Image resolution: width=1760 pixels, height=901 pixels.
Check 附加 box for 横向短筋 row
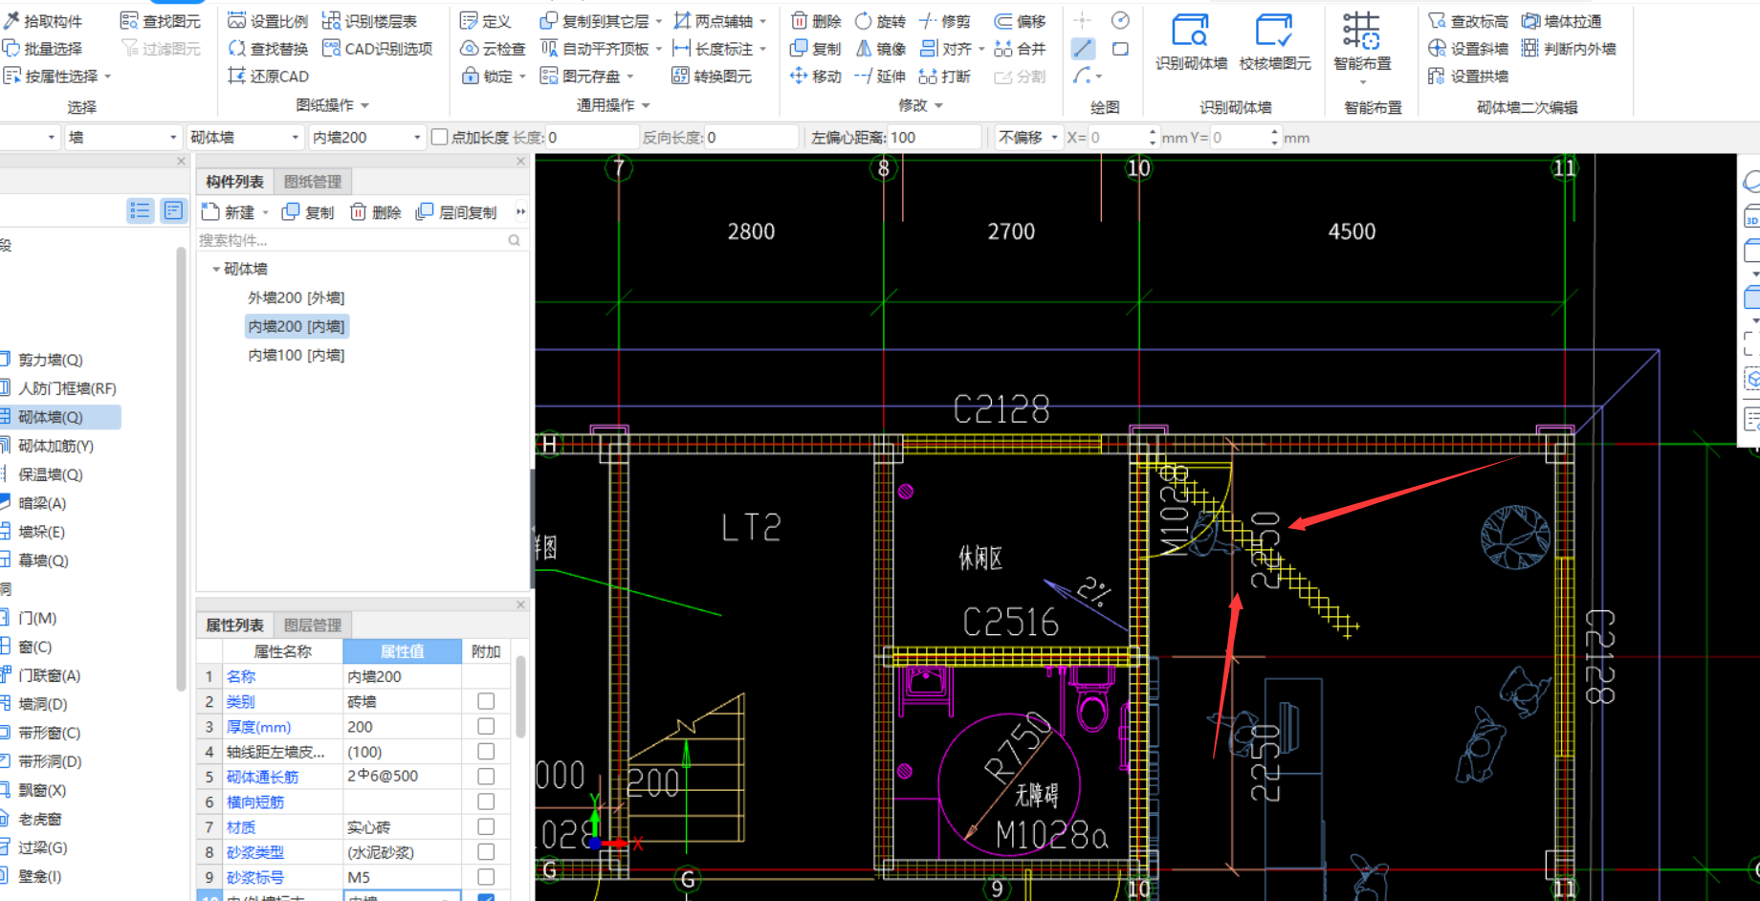click(x=486, y=802)
